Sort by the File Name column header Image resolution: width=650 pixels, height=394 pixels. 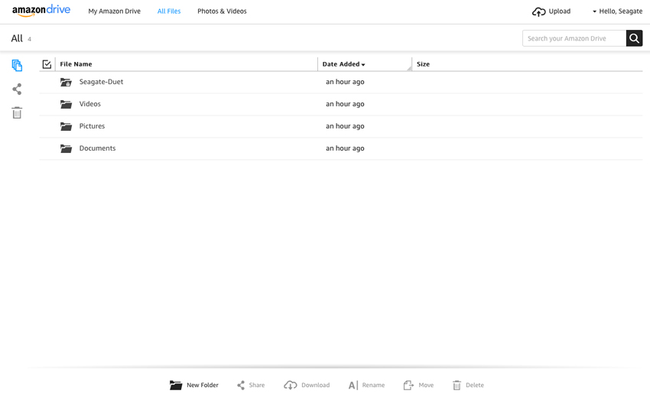[x=76, y=63]
